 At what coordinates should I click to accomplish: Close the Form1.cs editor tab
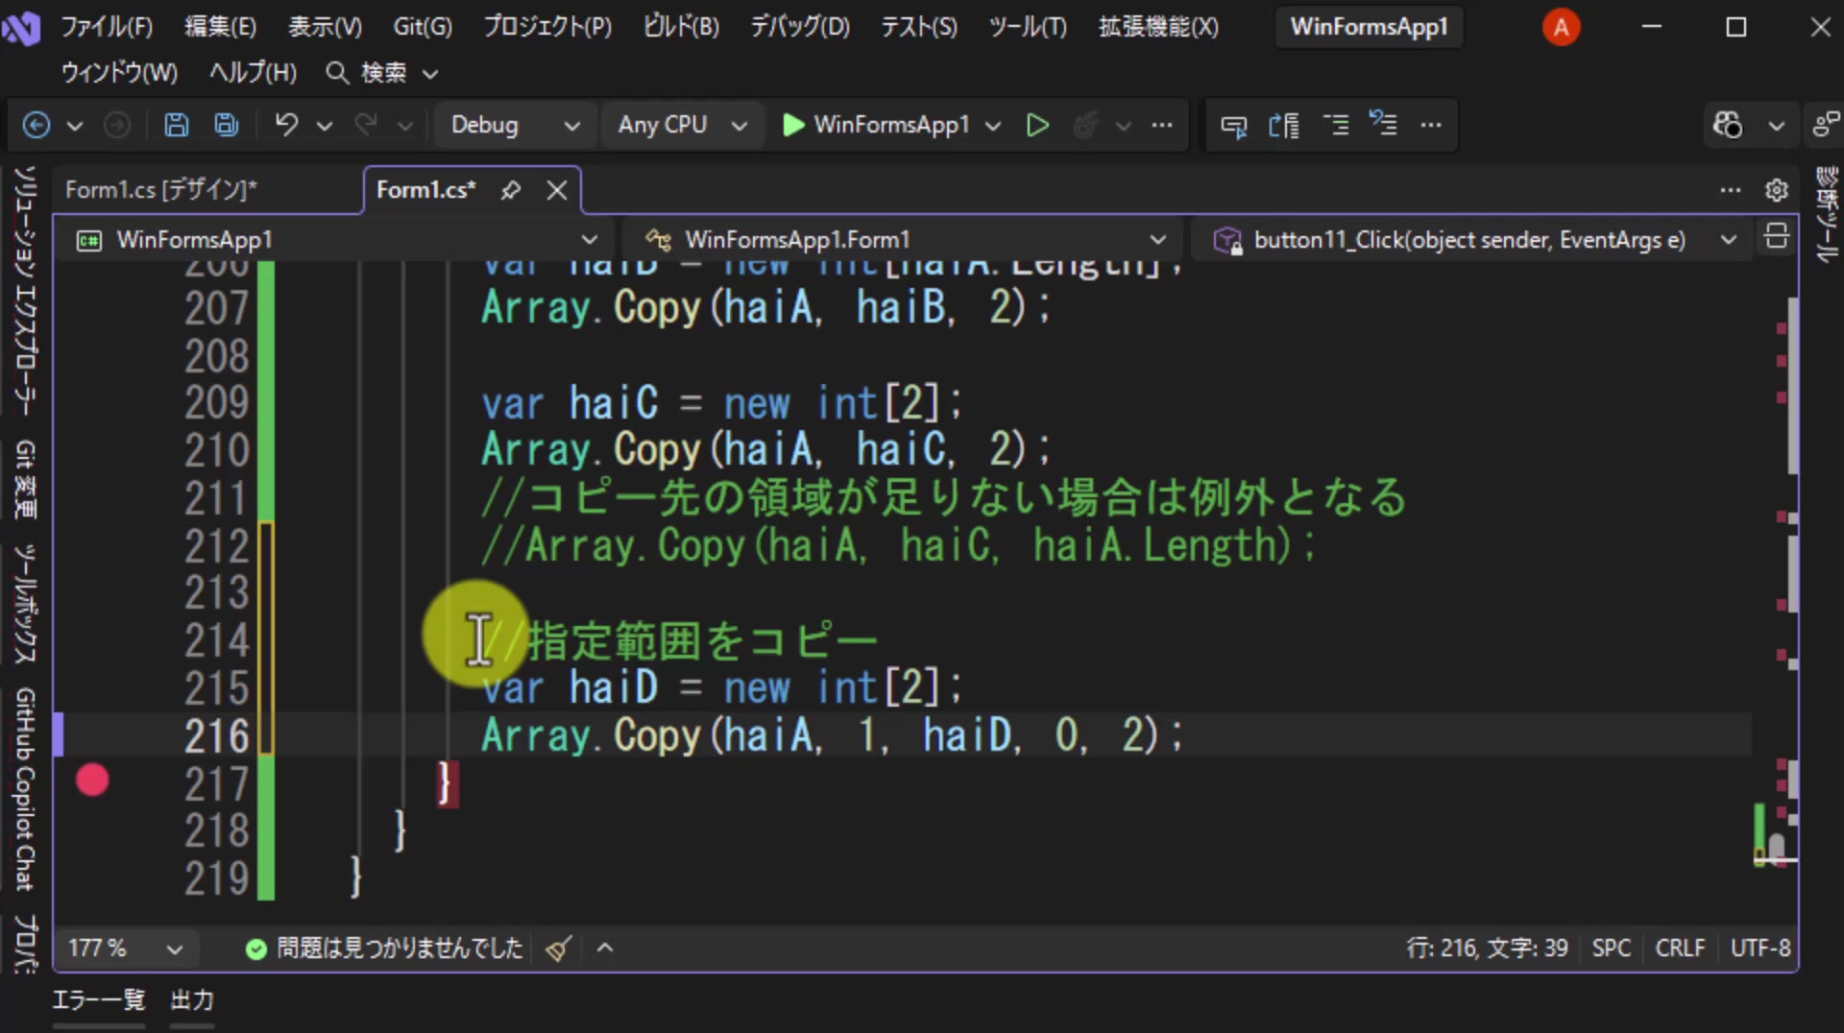(557, 190)
